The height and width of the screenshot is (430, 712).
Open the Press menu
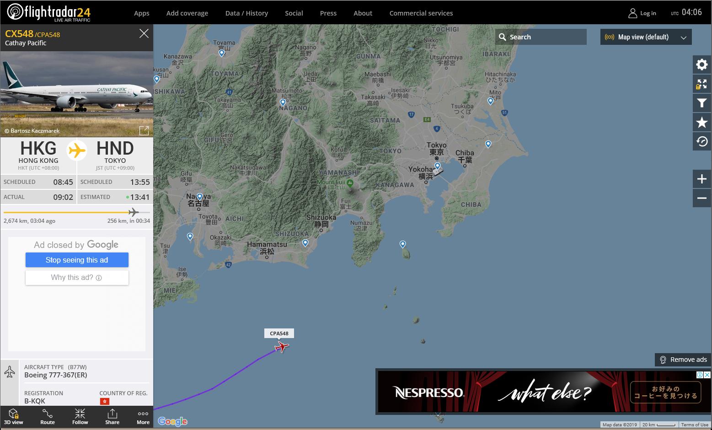tap(328, 13)
